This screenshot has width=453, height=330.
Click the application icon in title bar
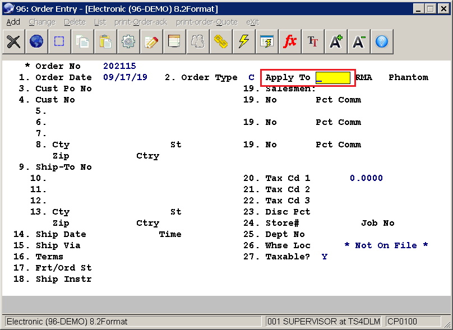point(8,8)
